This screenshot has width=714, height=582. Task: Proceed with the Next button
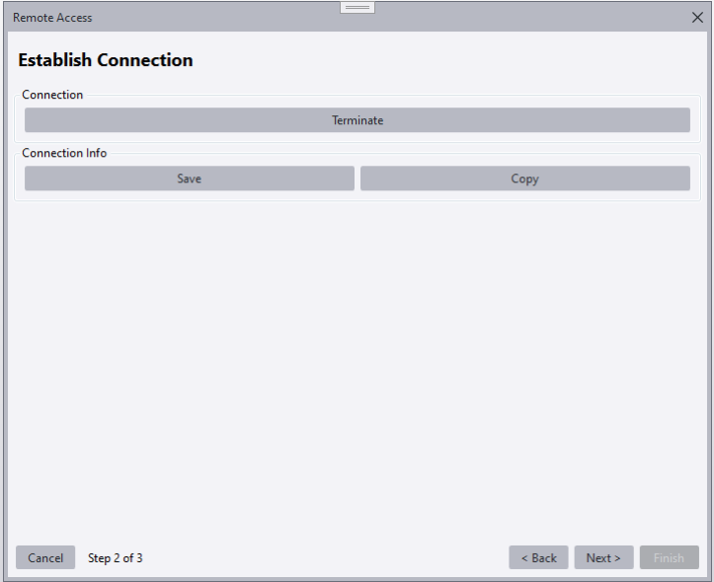click(x=602, y=557)
